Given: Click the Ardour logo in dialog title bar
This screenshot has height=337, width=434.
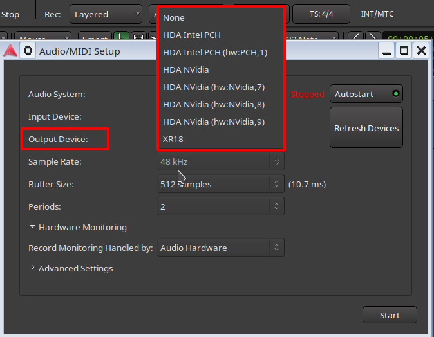Looking at the screenshot, I should 10,51.
